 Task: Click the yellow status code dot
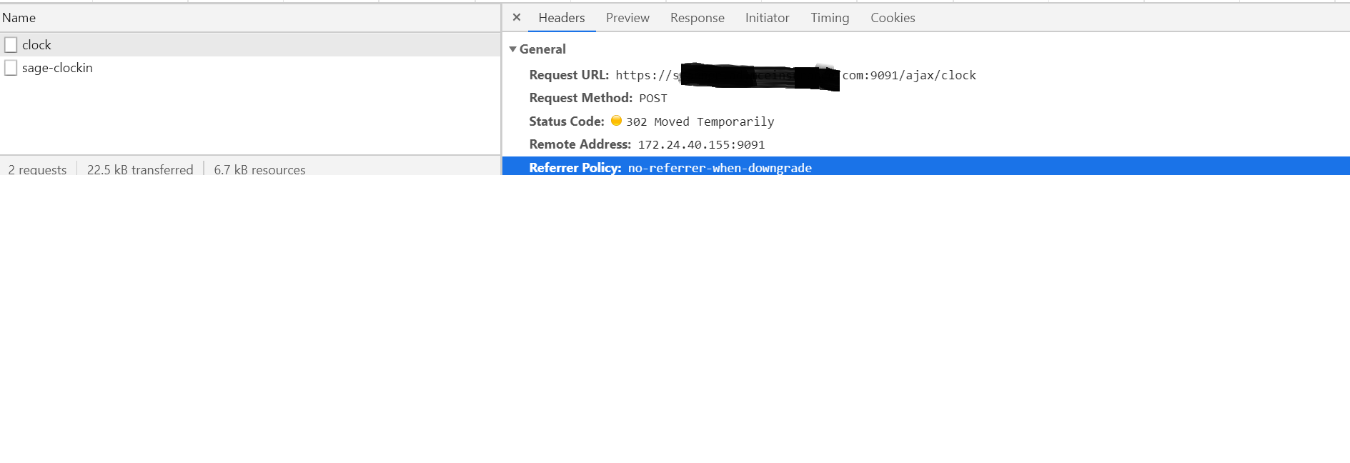click(x=616, y=121)
